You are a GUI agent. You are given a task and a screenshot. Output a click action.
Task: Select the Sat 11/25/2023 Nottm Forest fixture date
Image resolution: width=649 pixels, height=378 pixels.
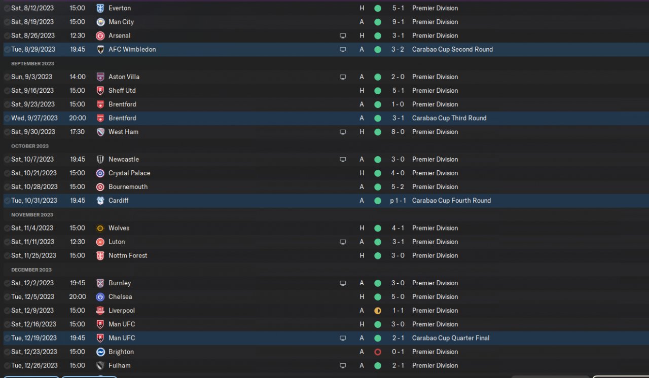(x=33, y=255)
